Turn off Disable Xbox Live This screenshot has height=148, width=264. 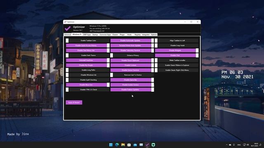(x=87, y=85)
